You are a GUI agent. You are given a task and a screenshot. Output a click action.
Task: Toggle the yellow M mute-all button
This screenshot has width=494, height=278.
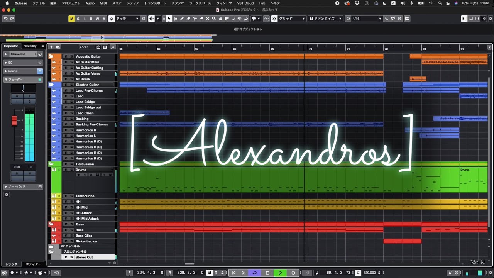tap(72, 19)
